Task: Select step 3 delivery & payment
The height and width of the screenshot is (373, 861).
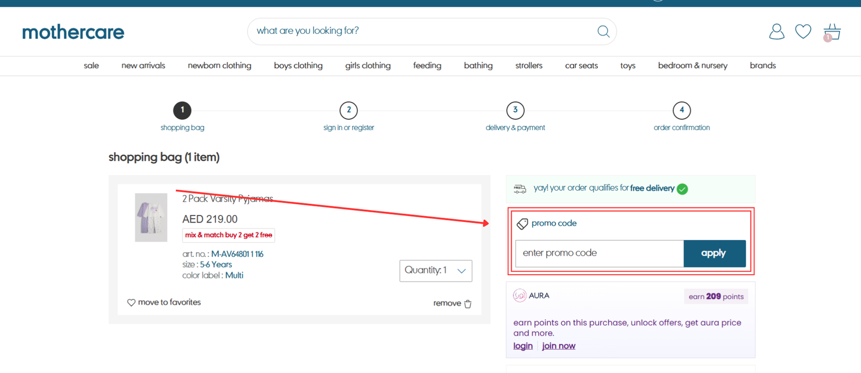Action: (515, 110)
